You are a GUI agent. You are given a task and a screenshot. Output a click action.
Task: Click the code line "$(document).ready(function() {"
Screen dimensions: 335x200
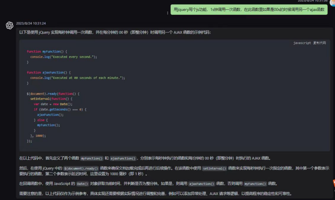pyautogui.click(x=53, y=94)
